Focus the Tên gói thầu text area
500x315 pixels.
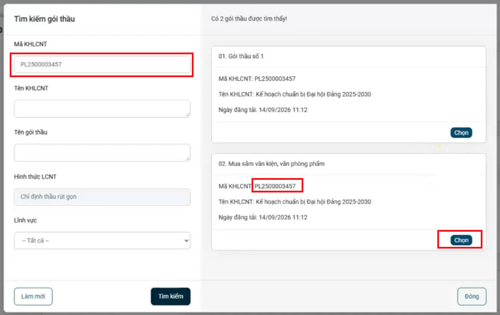point(102,153)
